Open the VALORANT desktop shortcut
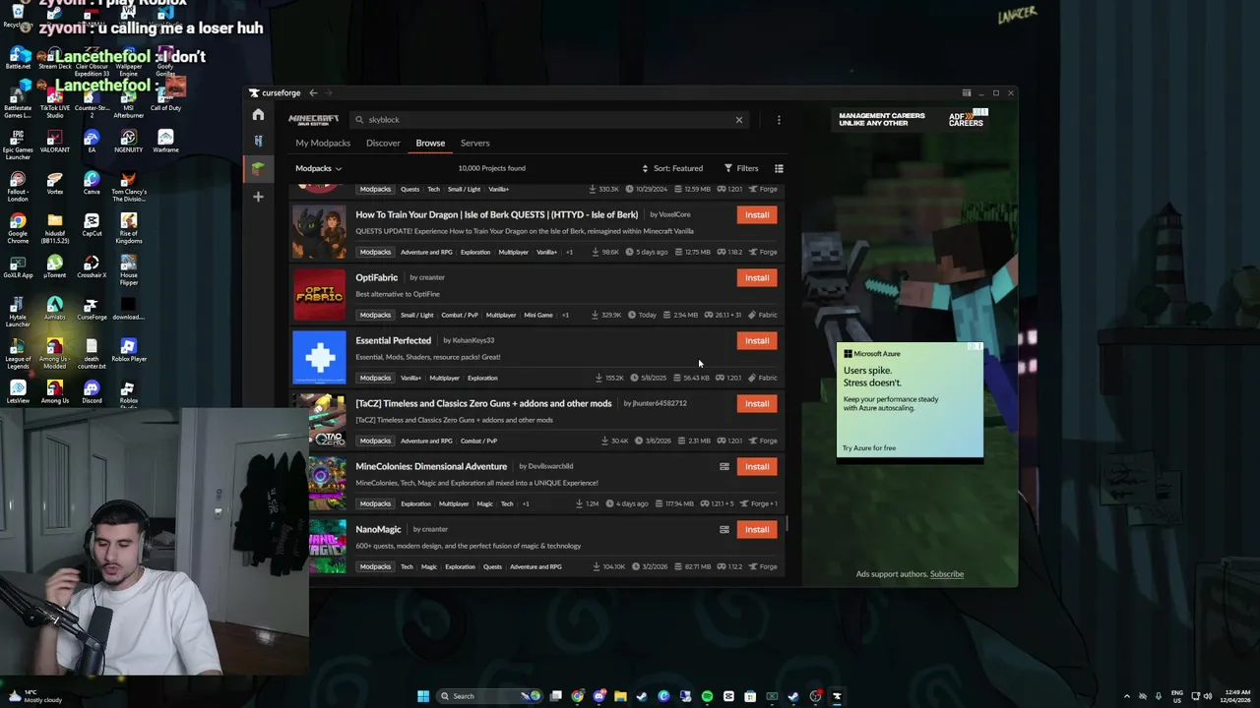 click(55, 143)
